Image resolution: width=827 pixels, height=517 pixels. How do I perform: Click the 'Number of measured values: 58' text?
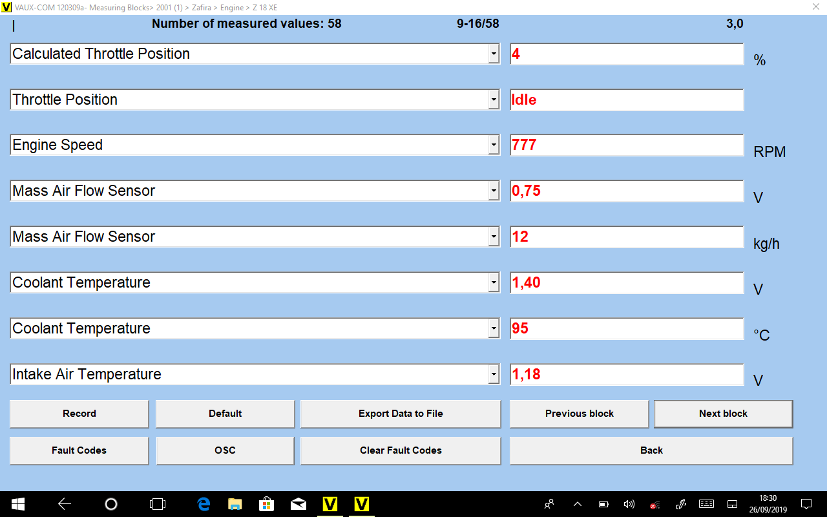coord(247,24)
